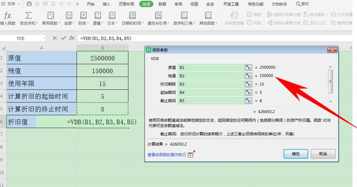Viewport: 357px width, 187px height.
Task: Select column B header
Action: (103, 48)
